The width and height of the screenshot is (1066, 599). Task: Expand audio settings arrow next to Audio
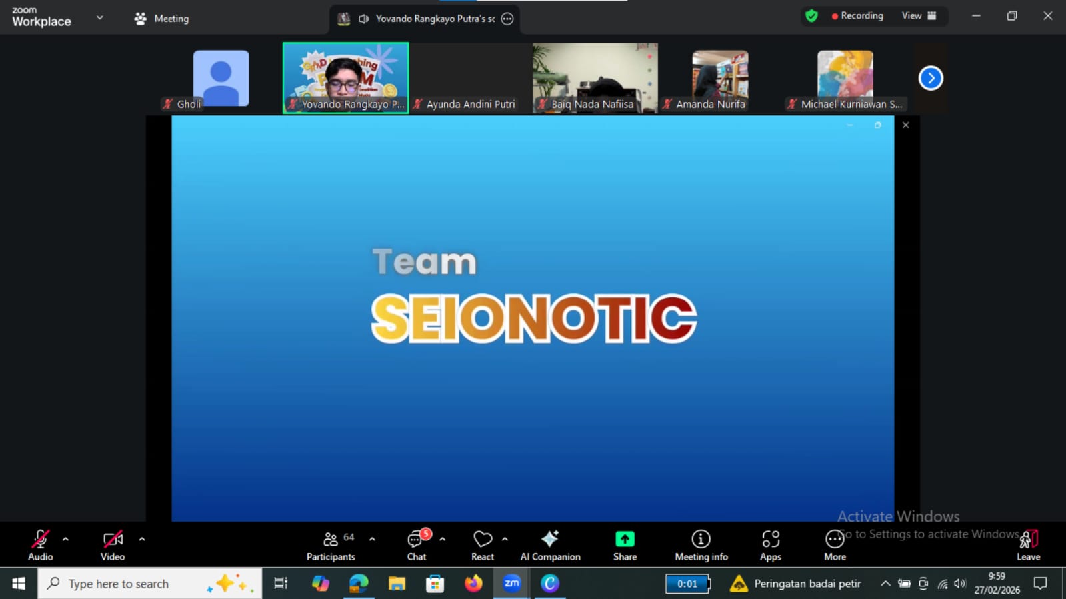[65, 539]
